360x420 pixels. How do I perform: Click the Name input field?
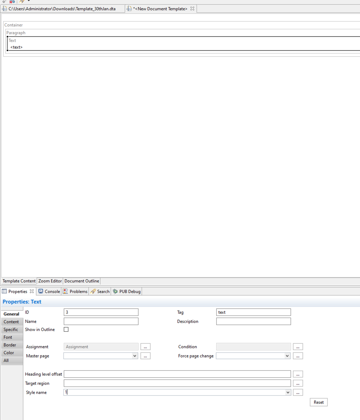[101, 321]
